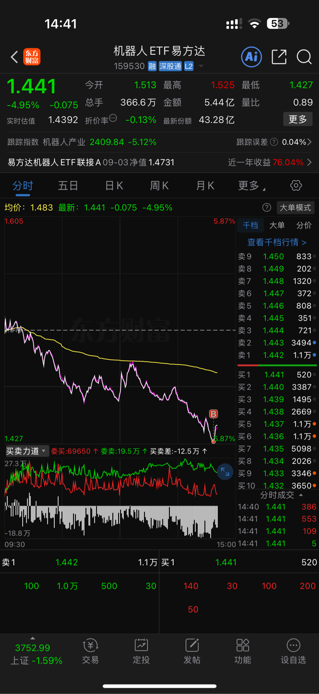The image size is (319, 694).
Task: Select sell level 卖1 at 1.442 in list
Action: click(x=277, y=355)
